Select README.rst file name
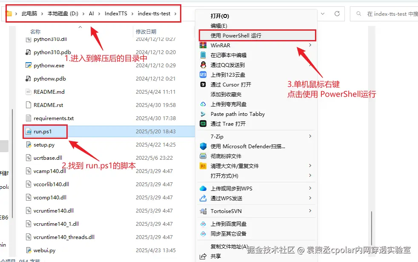 point(48,105)
